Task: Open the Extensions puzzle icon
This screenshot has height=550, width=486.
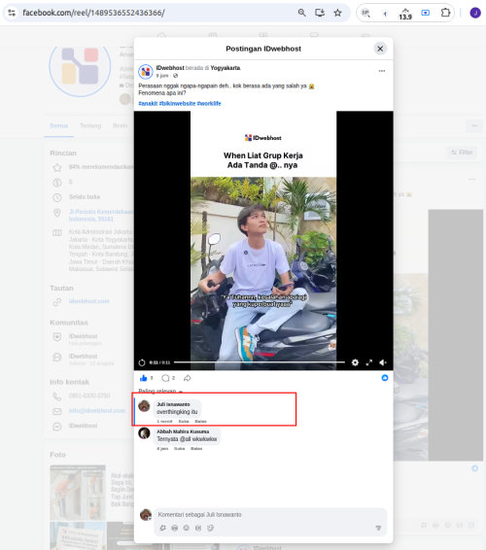Action: (445, 13)
